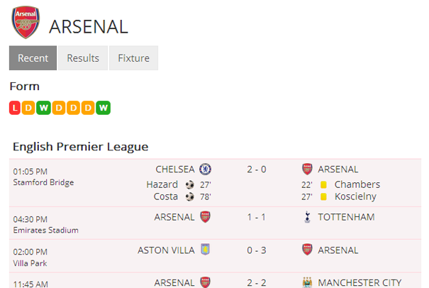Open the TOTTENHAM team link
429x288 pixels.
pyautogui.click(x=346, y=216)
